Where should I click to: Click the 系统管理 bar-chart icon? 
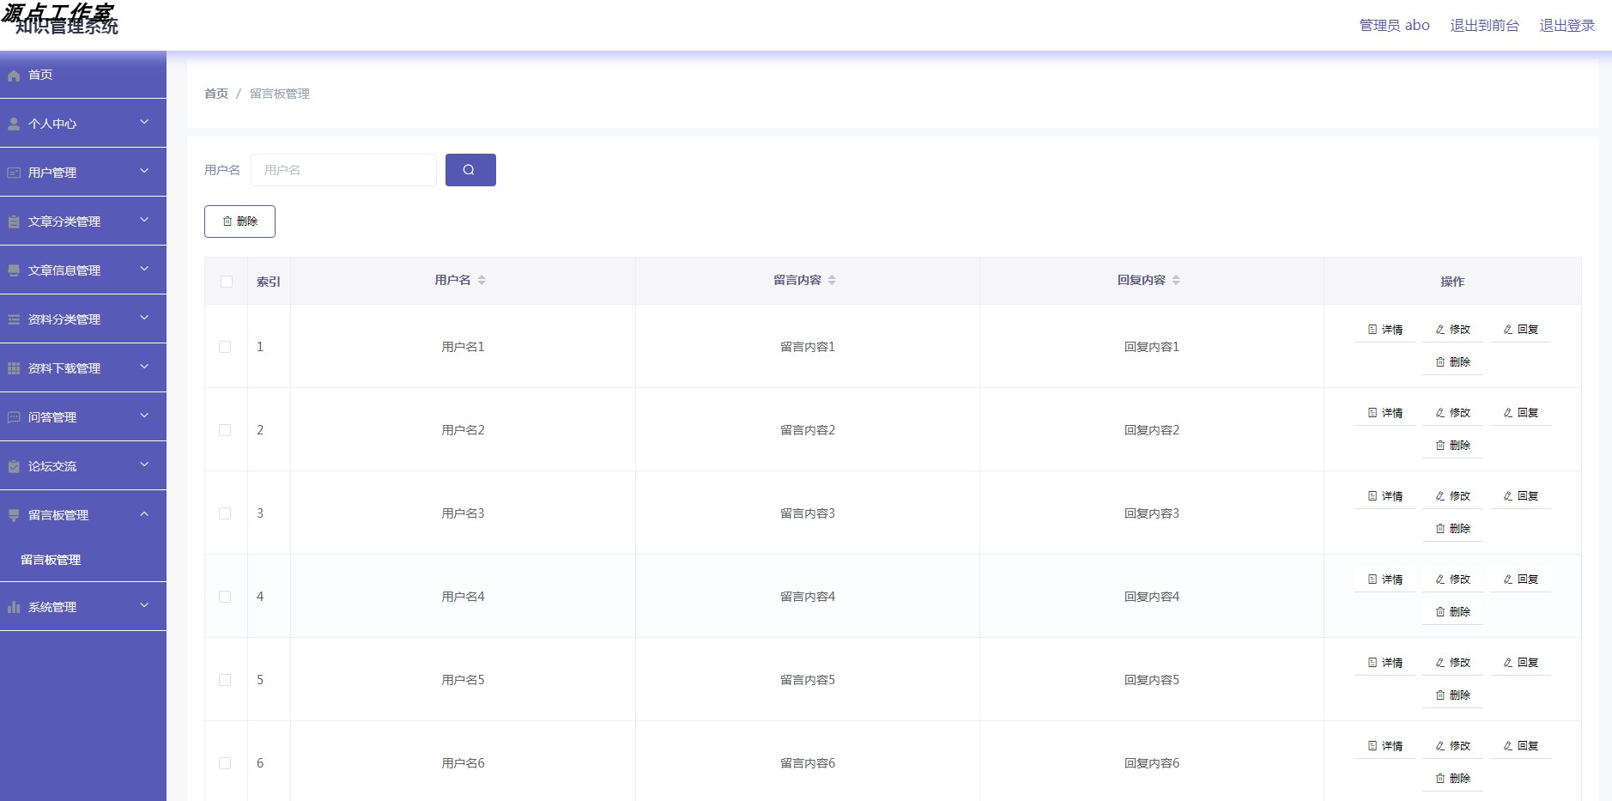pyautogui.click(x=14, y=606)
